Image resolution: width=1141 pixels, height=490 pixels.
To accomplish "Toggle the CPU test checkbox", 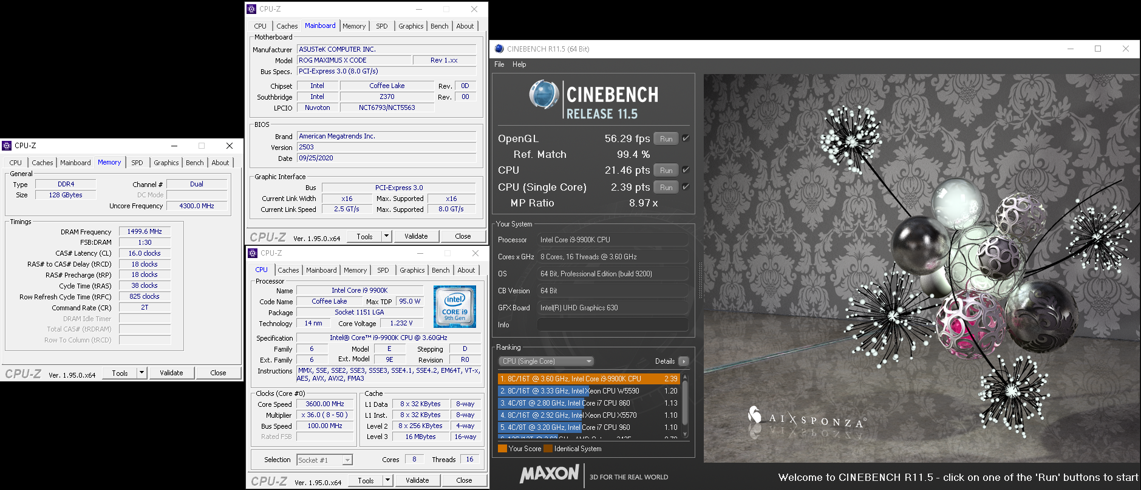I will [x=686, y=170].
